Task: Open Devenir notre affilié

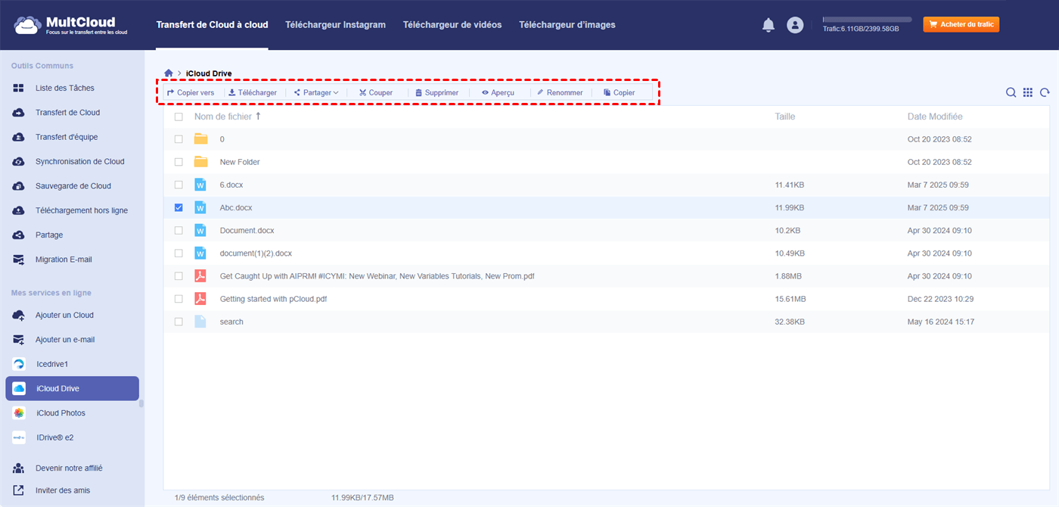Action: [x=69, y=468]
